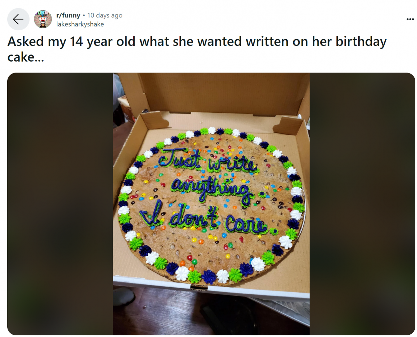Image resolution: width=417 pixels, height=337 pixels.
Task: Open the r/funny subreddit avatar icon
Action: [43, 19]
